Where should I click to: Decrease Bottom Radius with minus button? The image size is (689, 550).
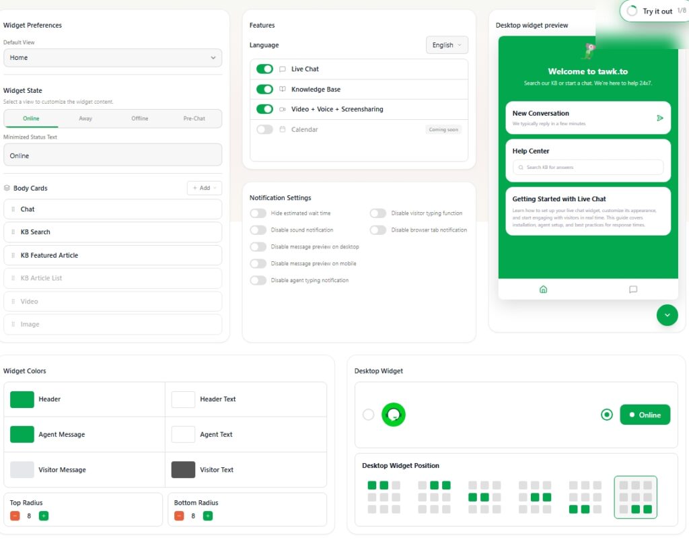(179, 516)
